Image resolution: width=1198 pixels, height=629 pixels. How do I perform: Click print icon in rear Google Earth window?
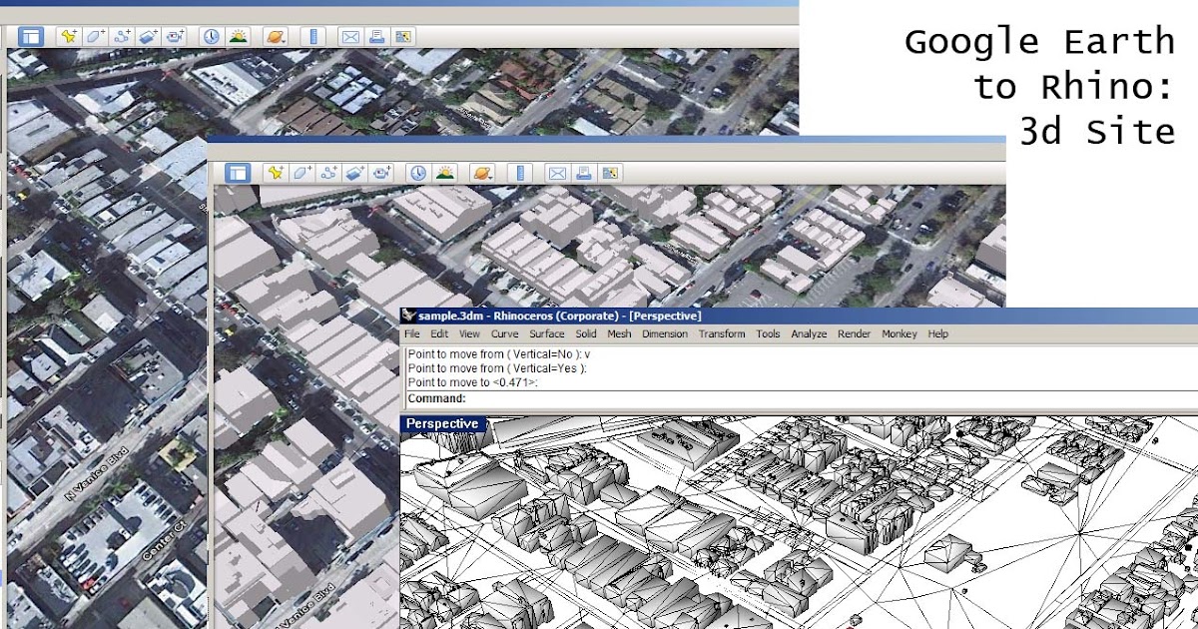coord(376,37)
